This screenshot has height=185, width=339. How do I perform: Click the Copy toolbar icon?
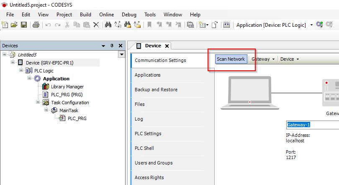77,25
